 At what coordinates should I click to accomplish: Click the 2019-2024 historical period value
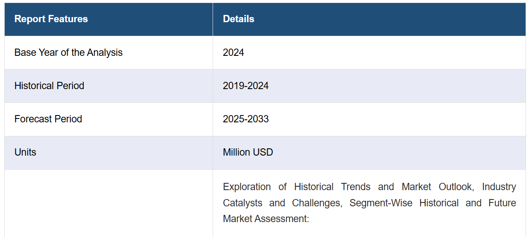point(246,86)
